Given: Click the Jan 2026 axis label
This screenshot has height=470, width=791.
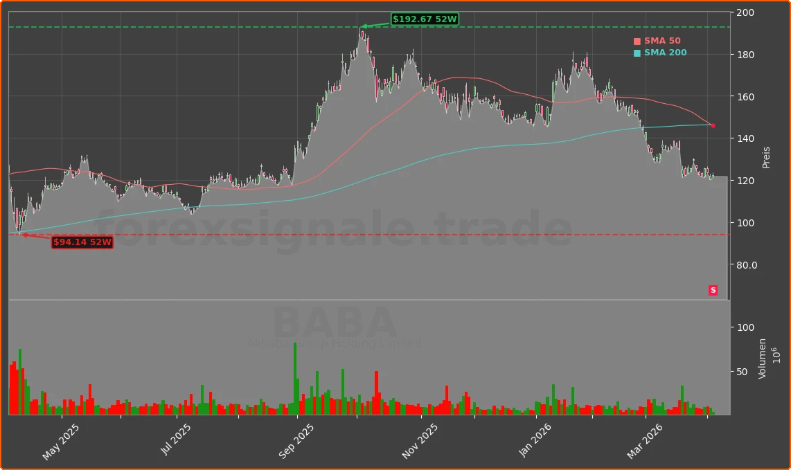Looking at the screenshot, I should click(535, 440).
